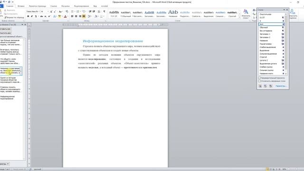The height and width of the screenshot is (171, 304).
Task: Apply superscript formatting
Action: coord(49,16)
